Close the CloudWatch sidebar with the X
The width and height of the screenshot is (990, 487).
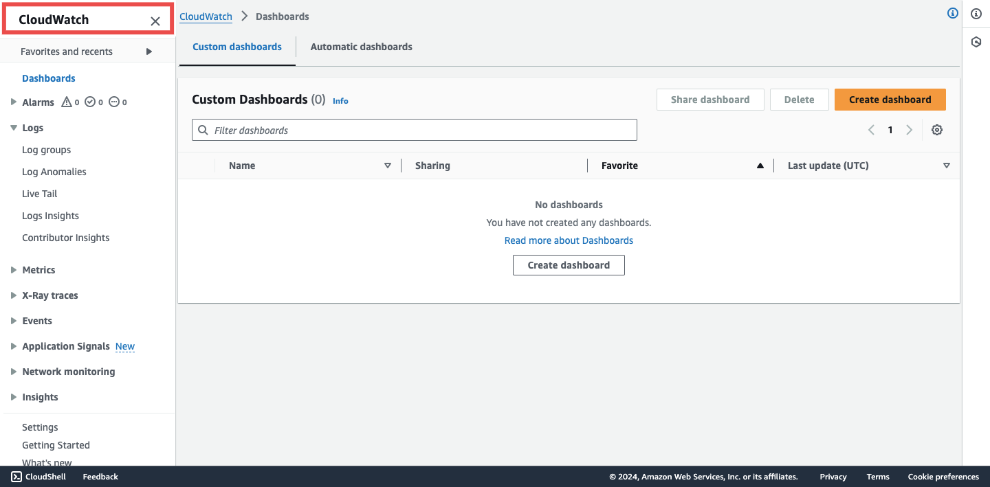coord(155,21)
